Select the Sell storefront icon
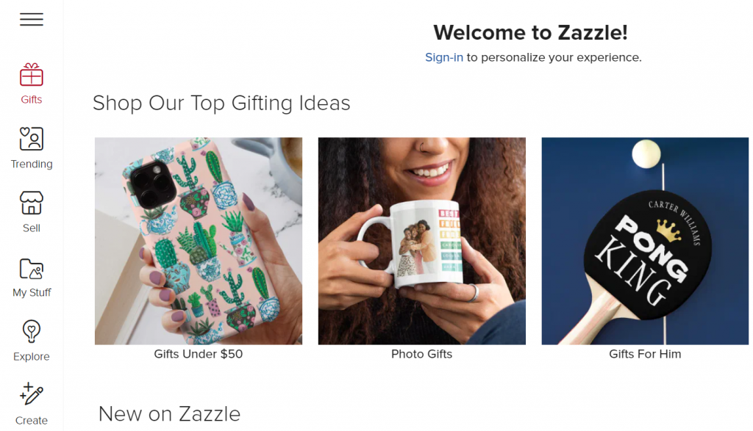Screen dimensions: 753x431 point(31,203)
